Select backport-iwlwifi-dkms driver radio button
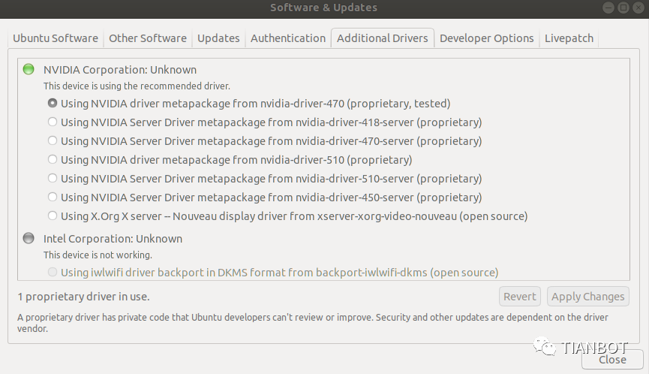649x374 pixels. point(53,272)
